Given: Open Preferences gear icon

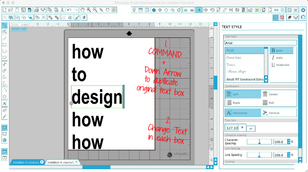Looking at the screenshot, I should [x=303, y=10].
